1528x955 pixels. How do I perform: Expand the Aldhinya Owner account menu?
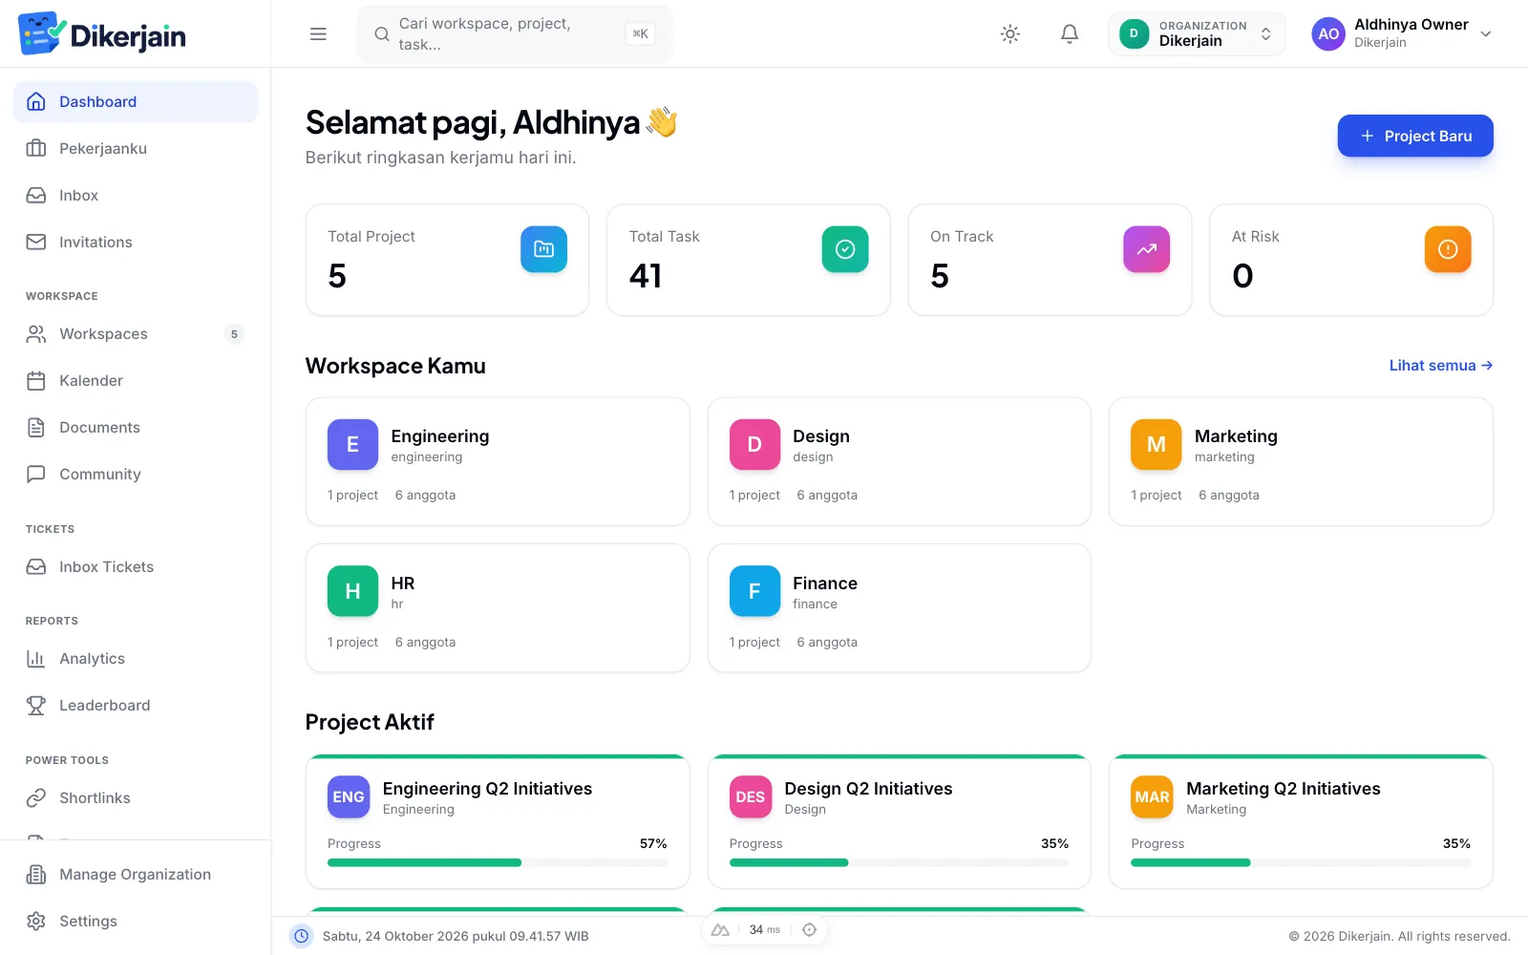click(1402, 34)
